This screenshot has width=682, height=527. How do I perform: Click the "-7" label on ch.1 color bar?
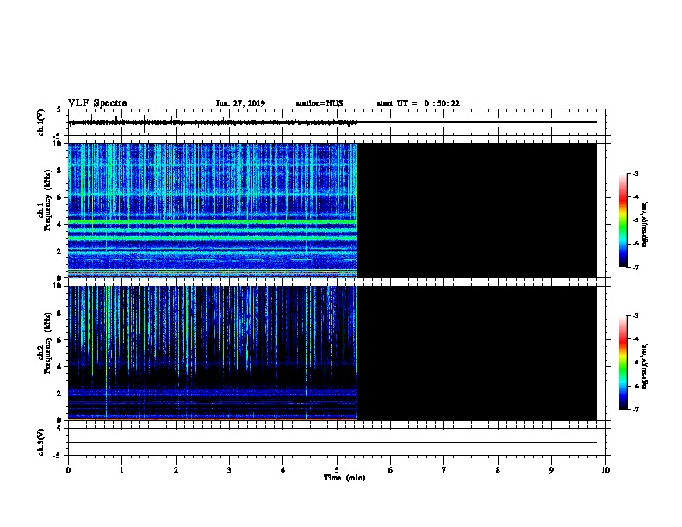point(635,267)
